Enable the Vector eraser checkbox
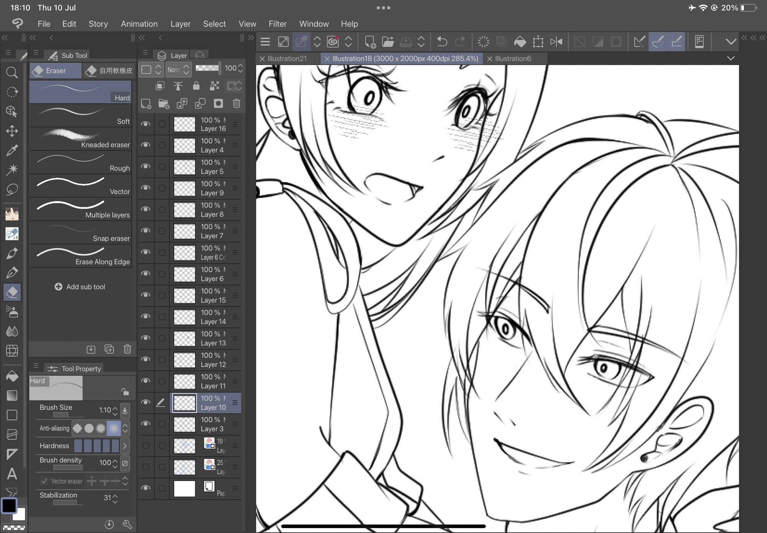 coord(44,481)
